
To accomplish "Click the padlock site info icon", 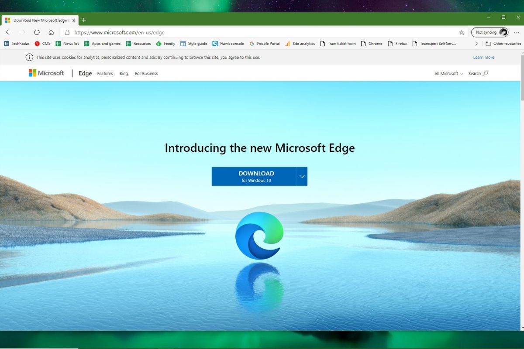I will tap(67, 32).
